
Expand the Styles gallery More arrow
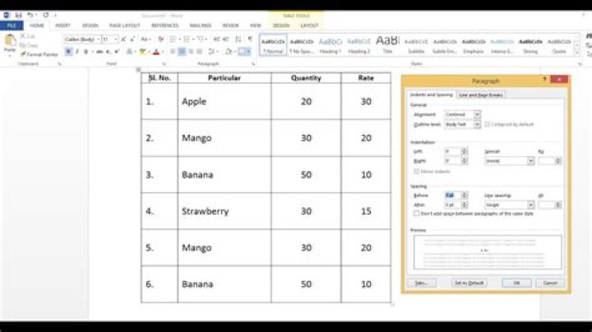577,53
